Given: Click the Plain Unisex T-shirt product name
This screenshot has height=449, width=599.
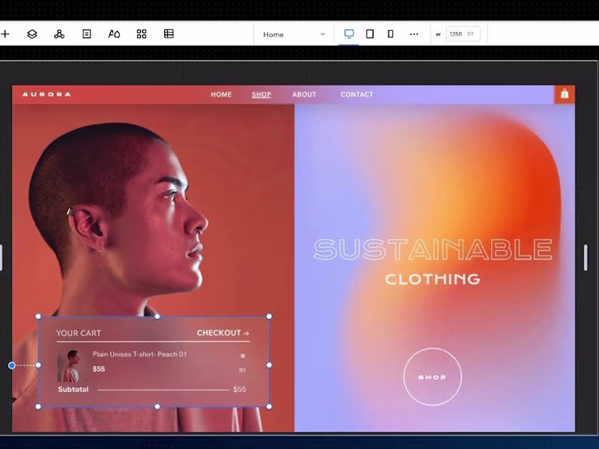Looking at the screenshot, I should (140, 354).
